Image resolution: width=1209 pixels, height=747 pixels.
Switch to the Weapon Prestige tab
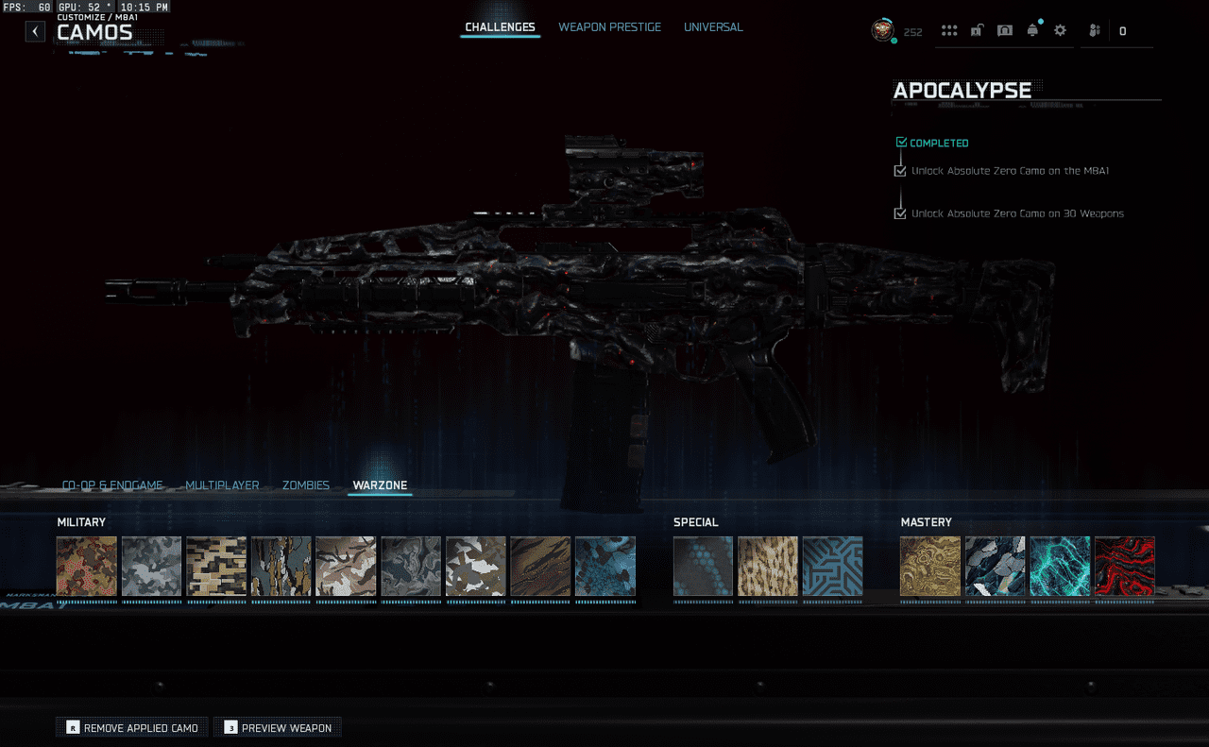tap(609, 27)
